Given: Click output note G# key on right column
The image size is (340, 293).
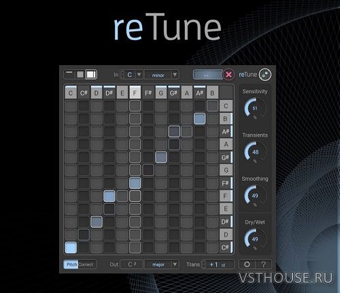Looking at the screenshot, I should pyautogui.click(x=226, y=157).
